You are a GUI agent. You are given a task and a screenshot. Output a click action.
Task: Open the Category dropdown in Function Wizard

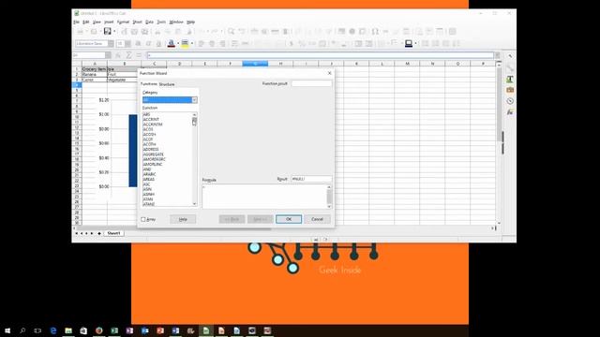tap(194, 100)
